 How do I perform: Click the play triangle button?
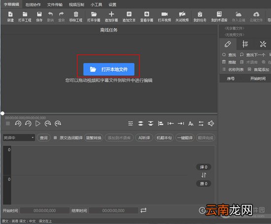37,123
